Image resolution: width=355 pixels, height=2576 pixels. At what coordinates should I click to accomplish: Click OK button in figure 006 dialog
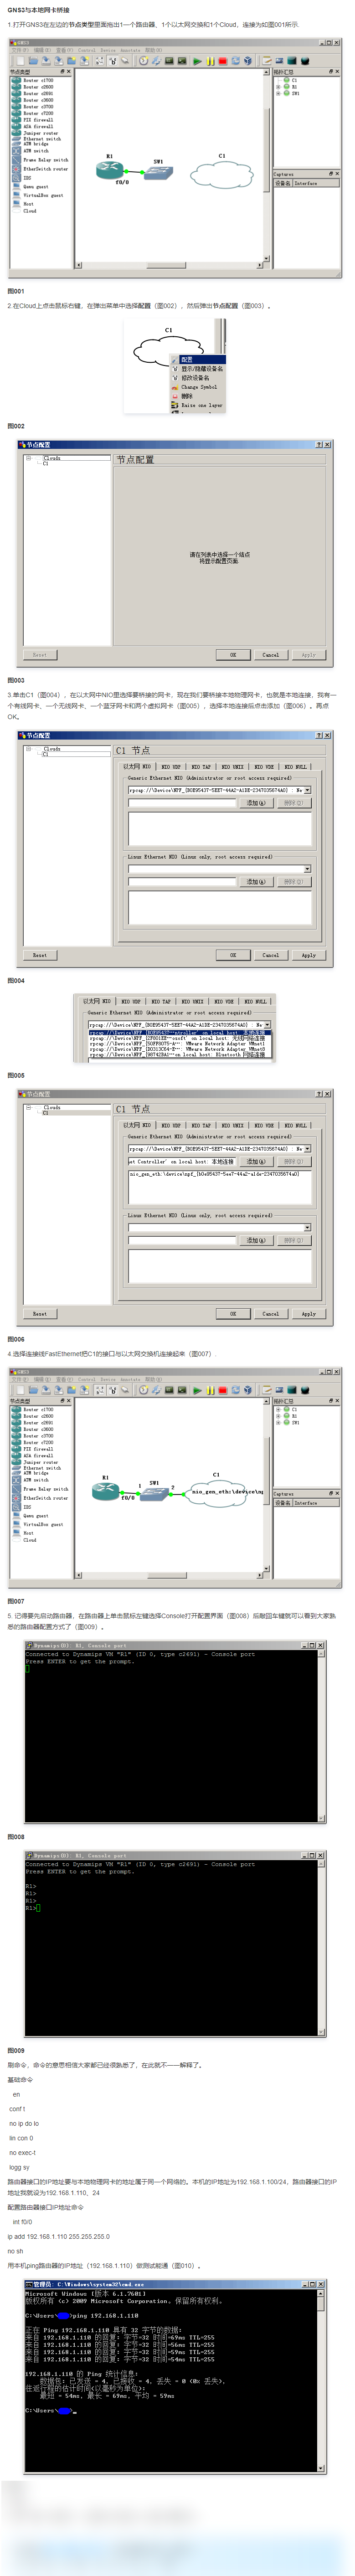[x=233, y=1314]
